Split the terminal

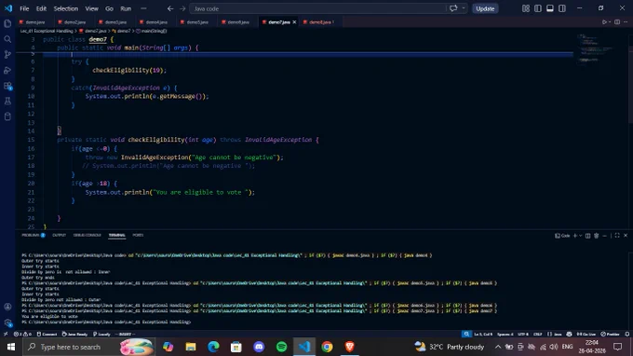[587, 236]
